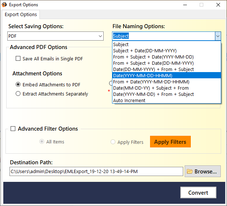Pick Date(MM-DD-YY) + Subject + From option

(x=167, y=88)
